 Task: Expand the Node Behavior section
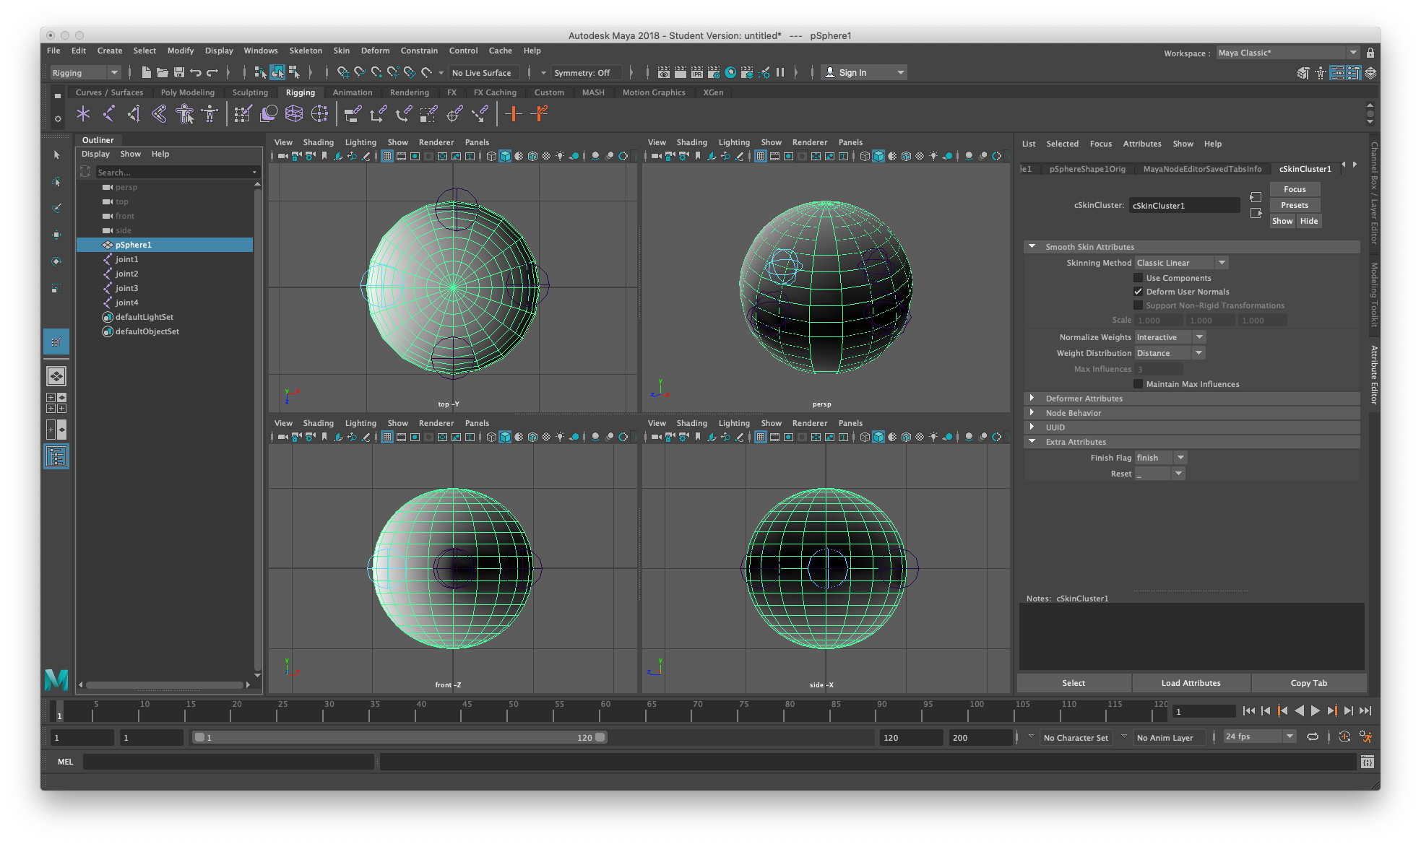(1032, 412)
